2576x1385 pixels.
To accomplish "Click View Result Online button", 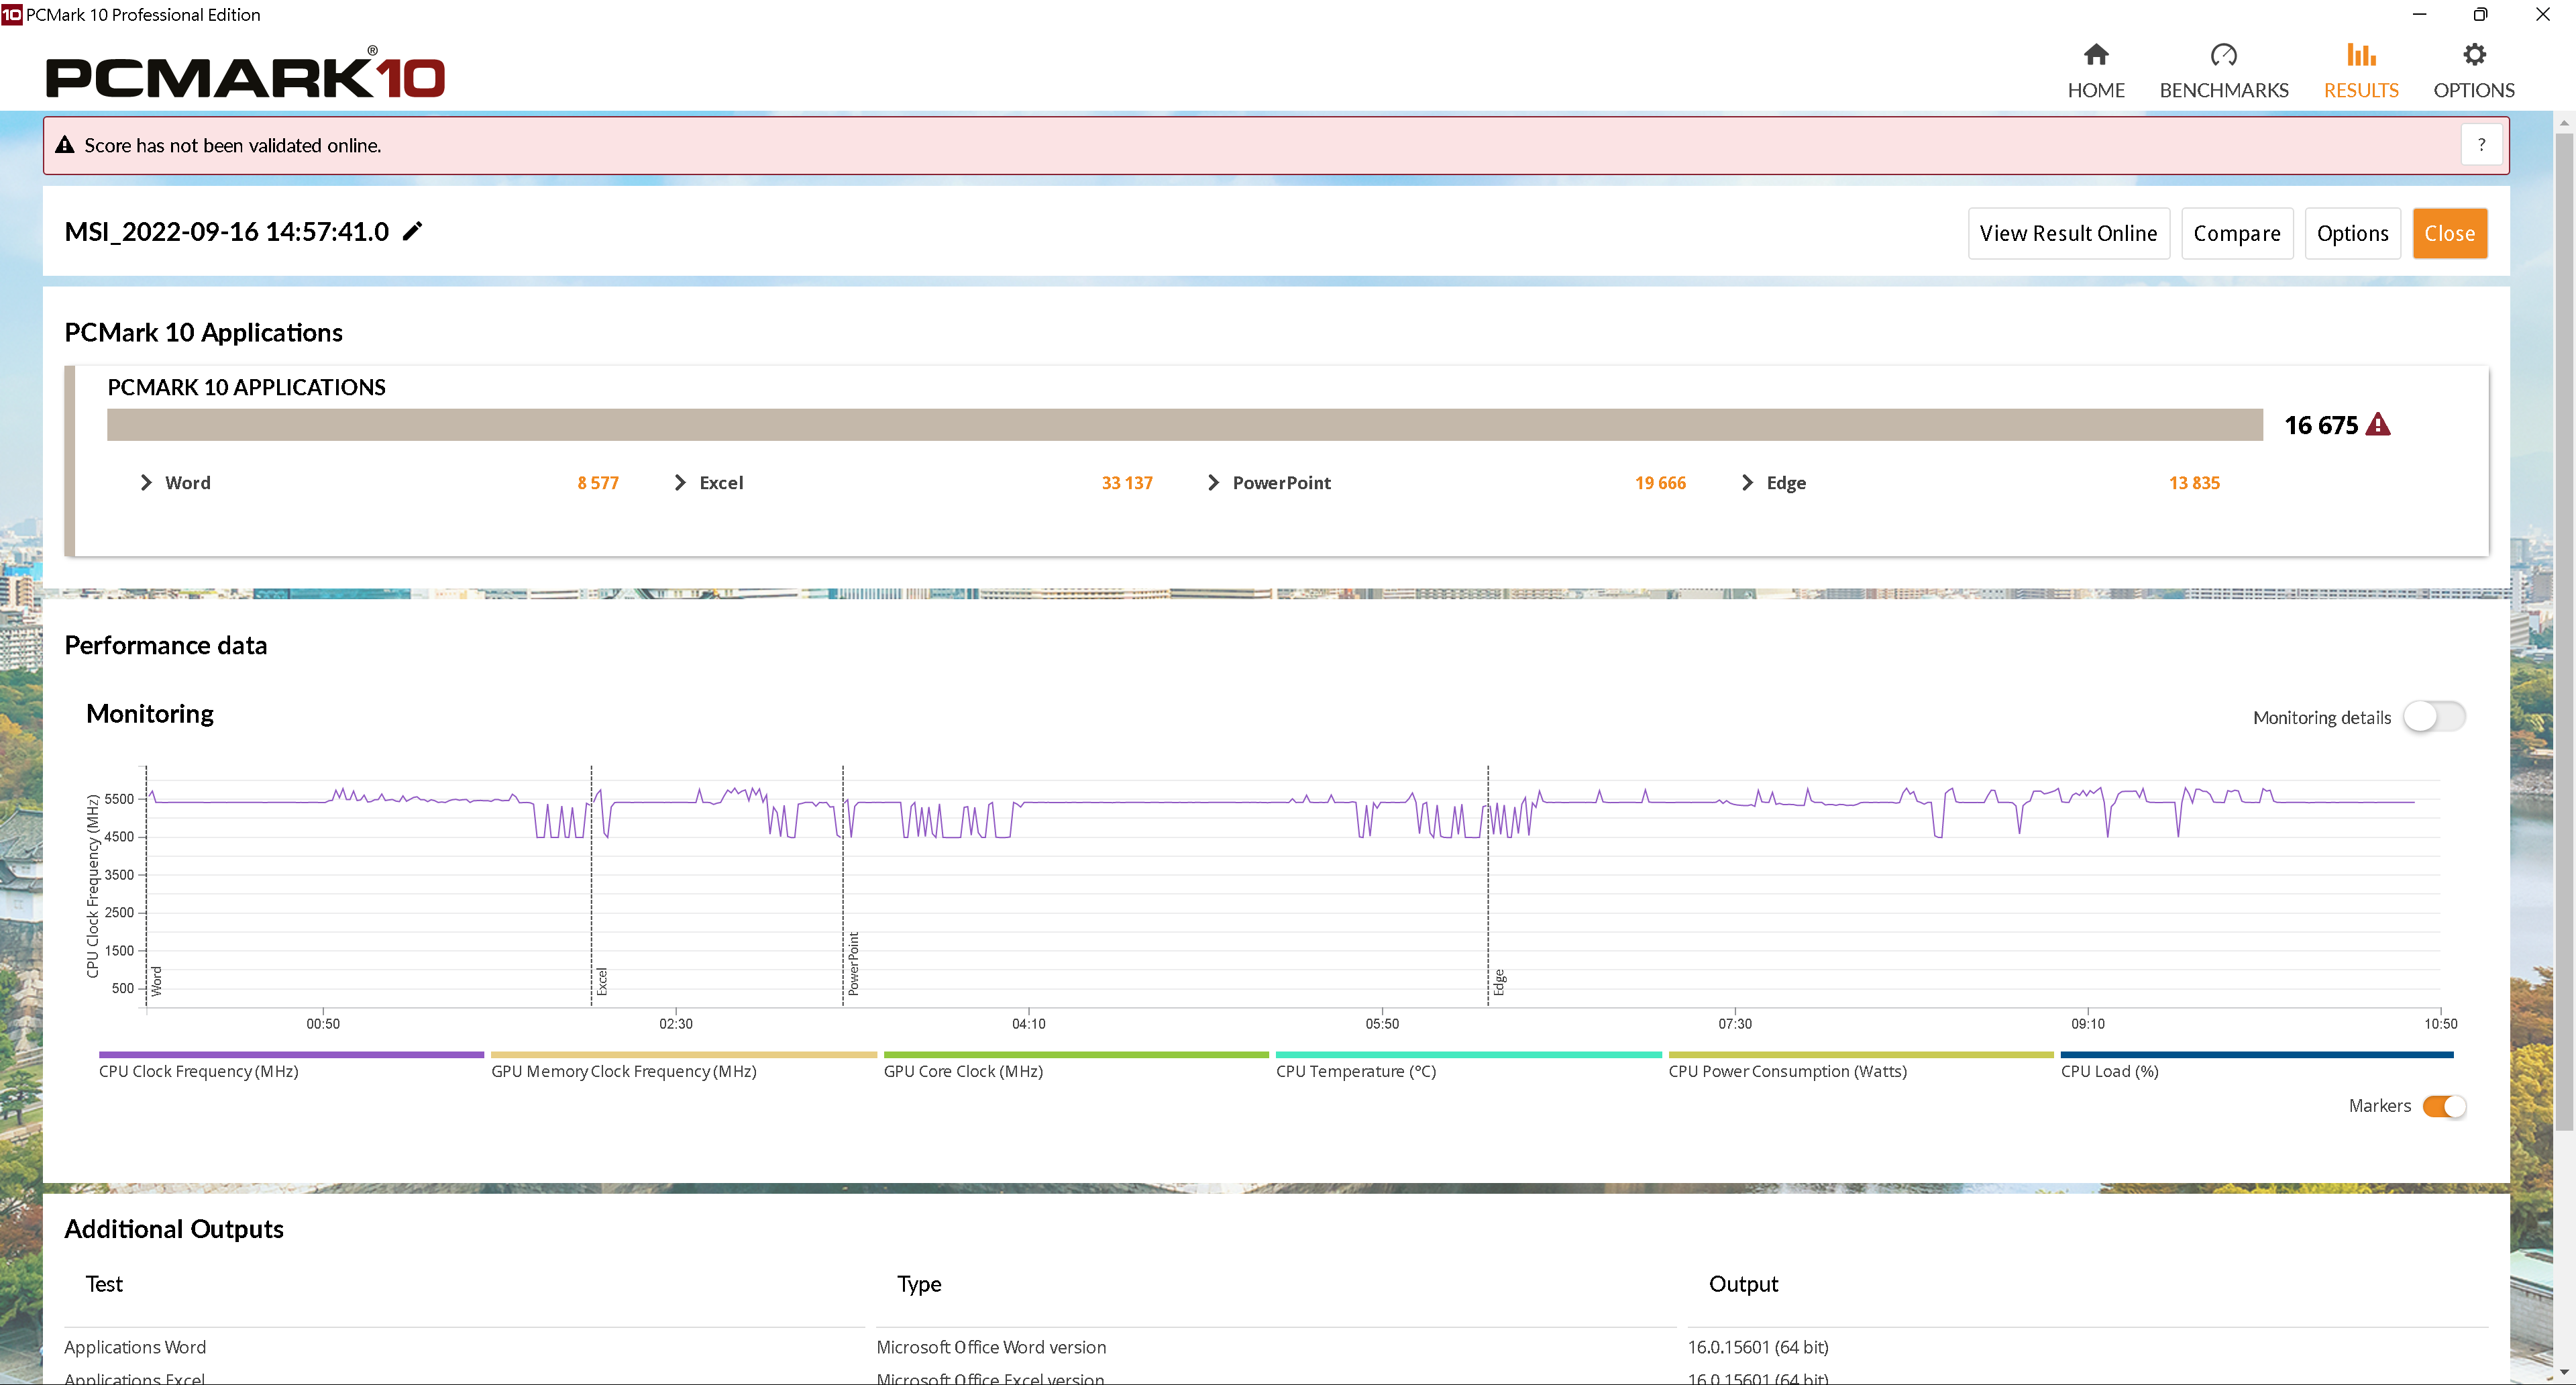I will click(2068, 233).
